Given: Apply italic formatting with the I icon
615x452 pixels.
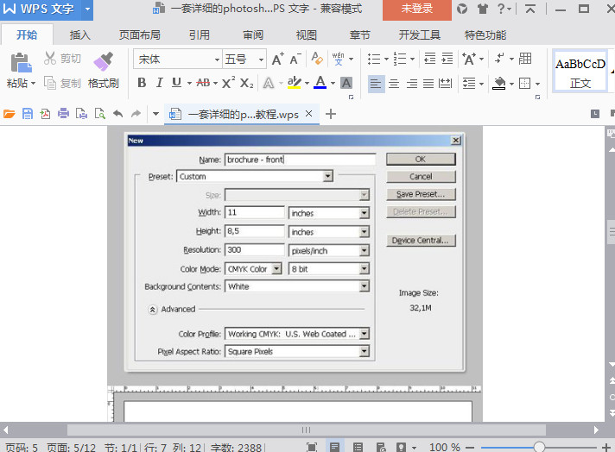Looking at the screenshot, I should tap(159, 83).
